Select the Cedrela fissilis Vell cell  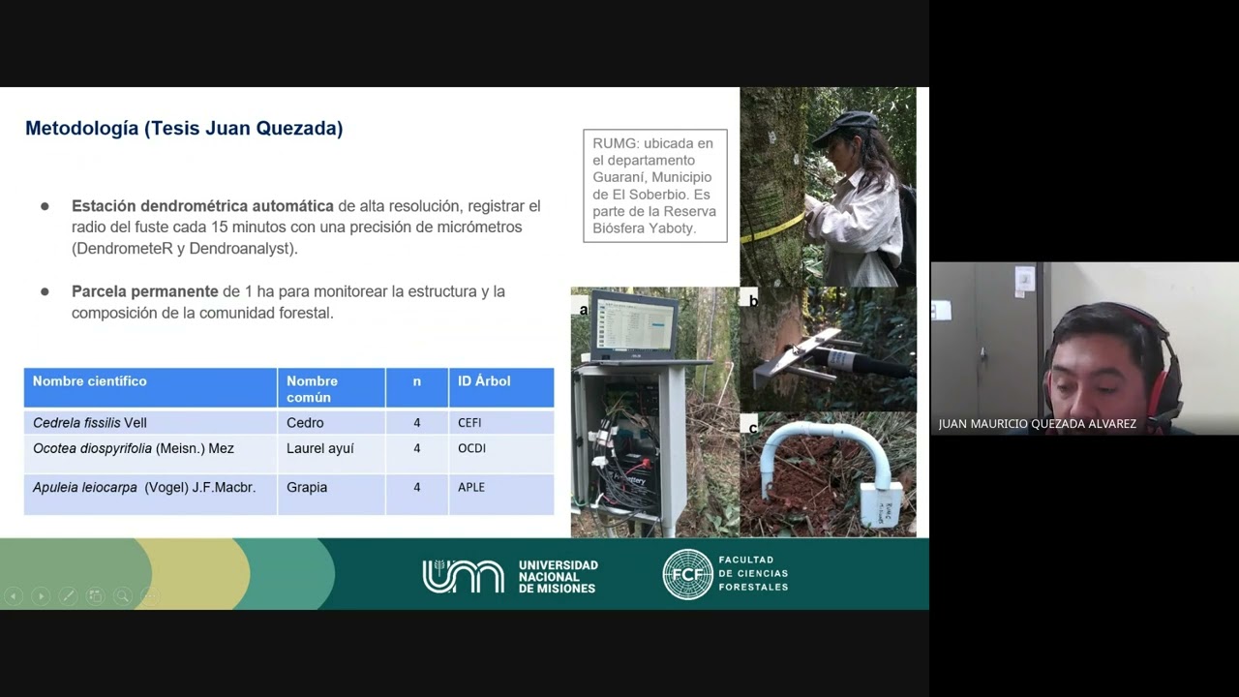coord(150,422)
